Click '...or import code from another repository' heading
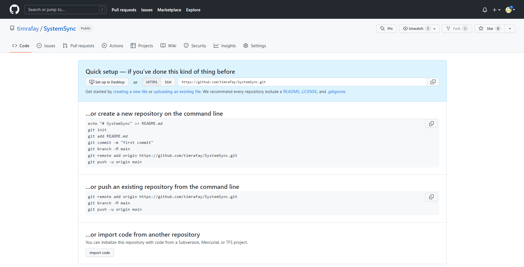The height and width of the screenshot is (267, 524). [143, 234]
